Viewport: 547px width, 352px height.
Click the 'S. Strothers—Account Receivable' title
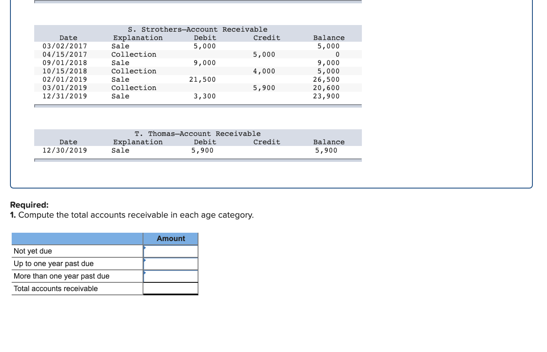coord(198,30)
